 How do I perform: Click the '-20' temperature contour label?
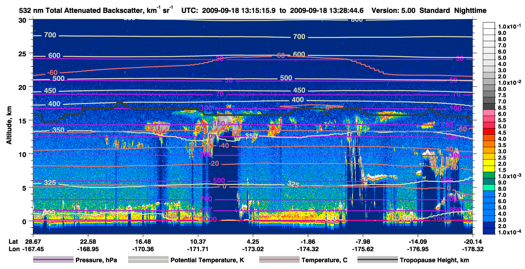point(214,163)
